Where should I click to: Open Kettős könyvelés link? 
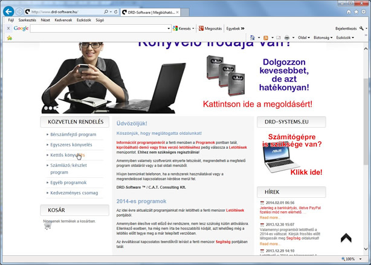(x=67, y=155)
